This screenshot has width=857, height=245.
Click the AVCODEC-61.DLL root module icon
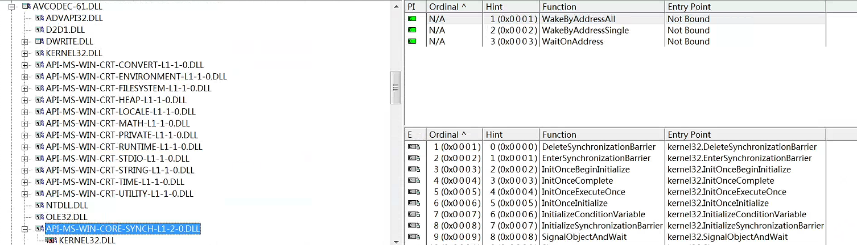click(26, 6)
